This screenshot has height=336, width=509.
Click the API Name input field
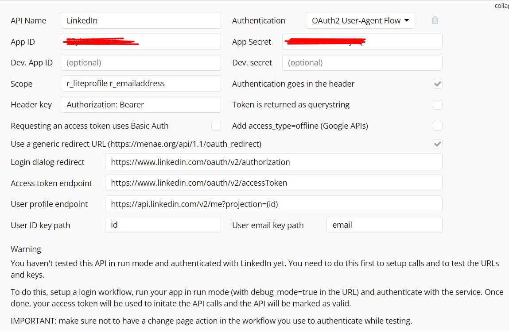point(140,20)
